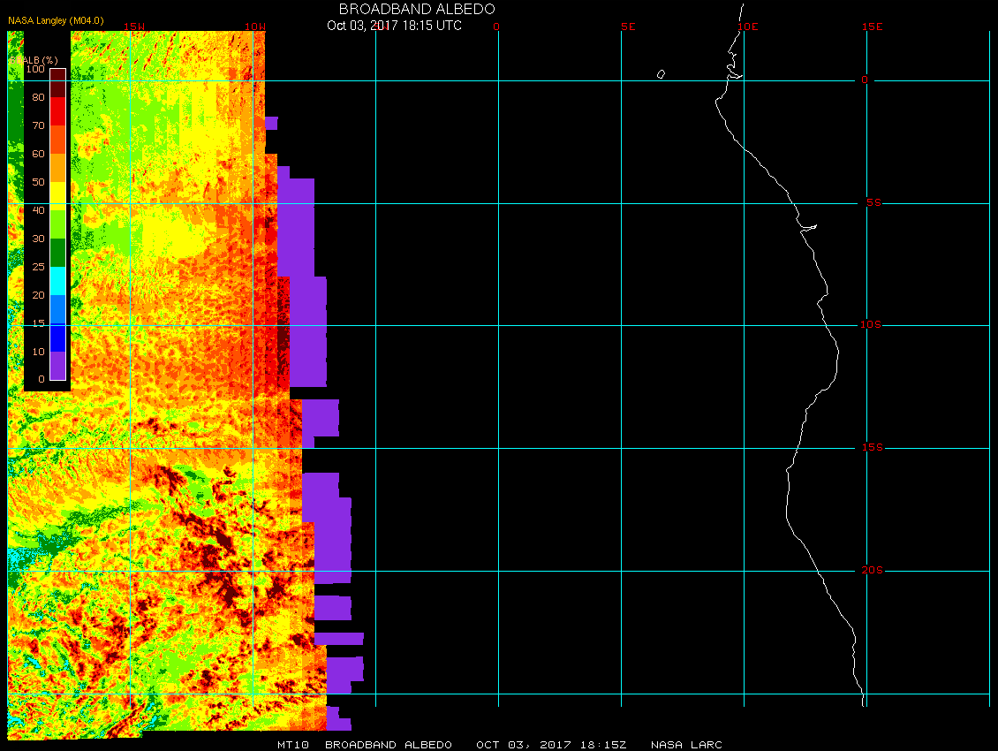
Task: Select the dark green 25–30% legend color
Action: 57,253
